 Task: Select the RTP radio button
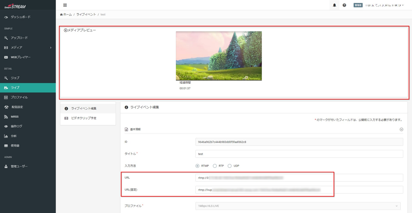coord(215,166)
